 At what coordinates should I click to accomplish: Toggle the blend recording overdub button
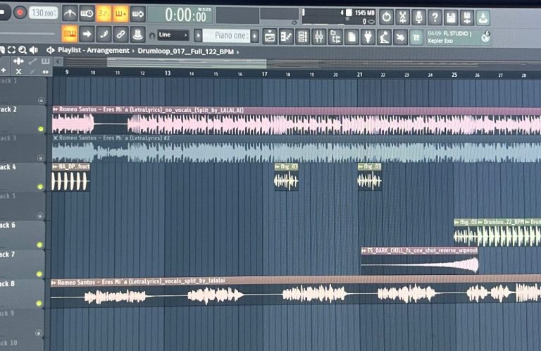click(x=120, y=14)
